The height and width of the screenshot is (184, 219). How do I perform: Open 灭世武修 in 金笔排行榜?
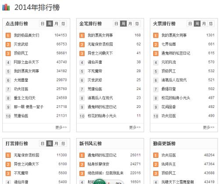click(x=95, y=80)
